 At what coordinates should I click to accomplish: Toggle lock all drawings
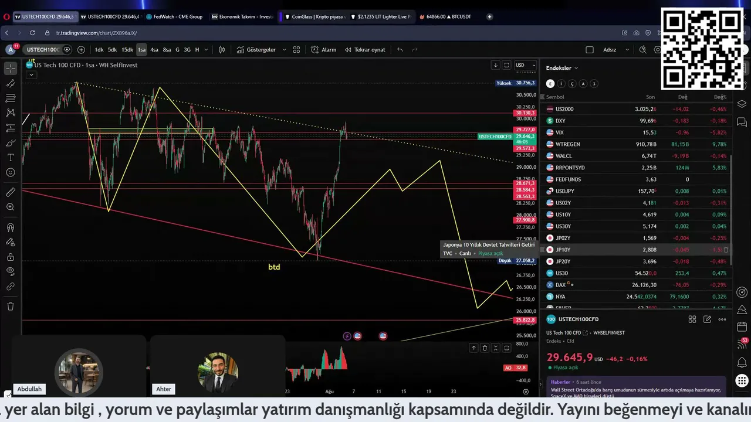(x=11, y=257)
